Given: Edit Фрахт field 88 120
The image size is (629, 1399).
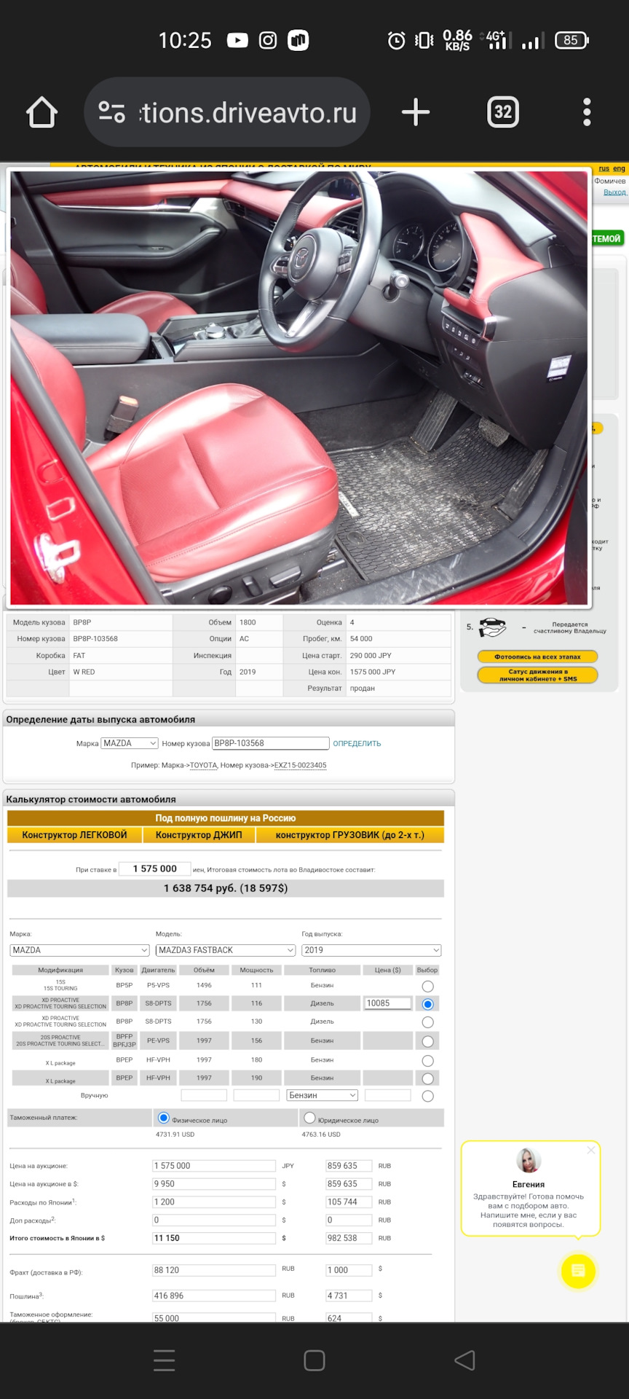Looking at the screenshot, I should click(x=214, y=1270).
